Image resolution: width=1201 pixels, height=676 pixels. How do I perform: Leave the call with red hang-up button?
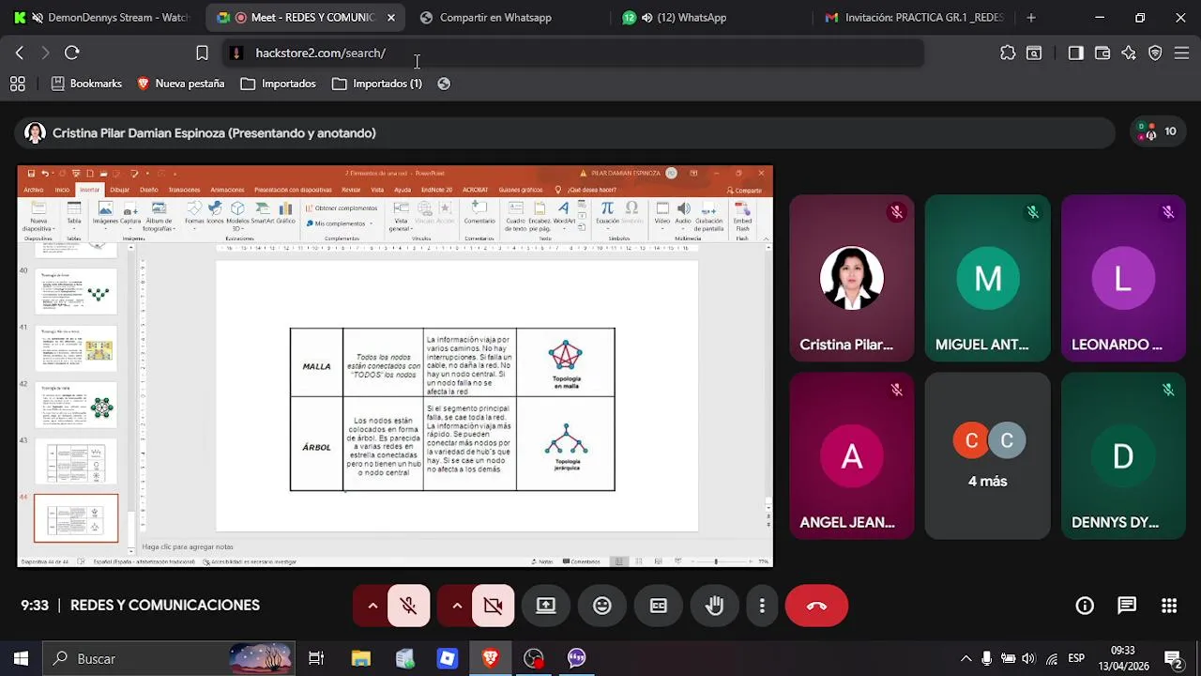tap(816, 606)
